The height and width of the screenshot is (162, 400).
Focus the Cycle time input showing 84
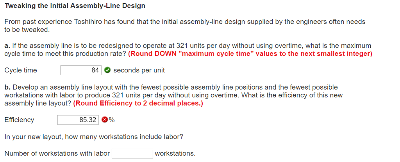pyautogui.click(x=81, y=70)
